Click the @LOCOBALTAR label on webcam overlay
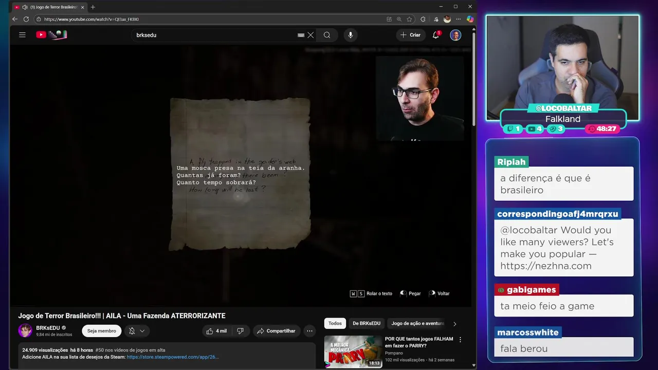This screenshot has height=370, width=658. click(563, 108)
